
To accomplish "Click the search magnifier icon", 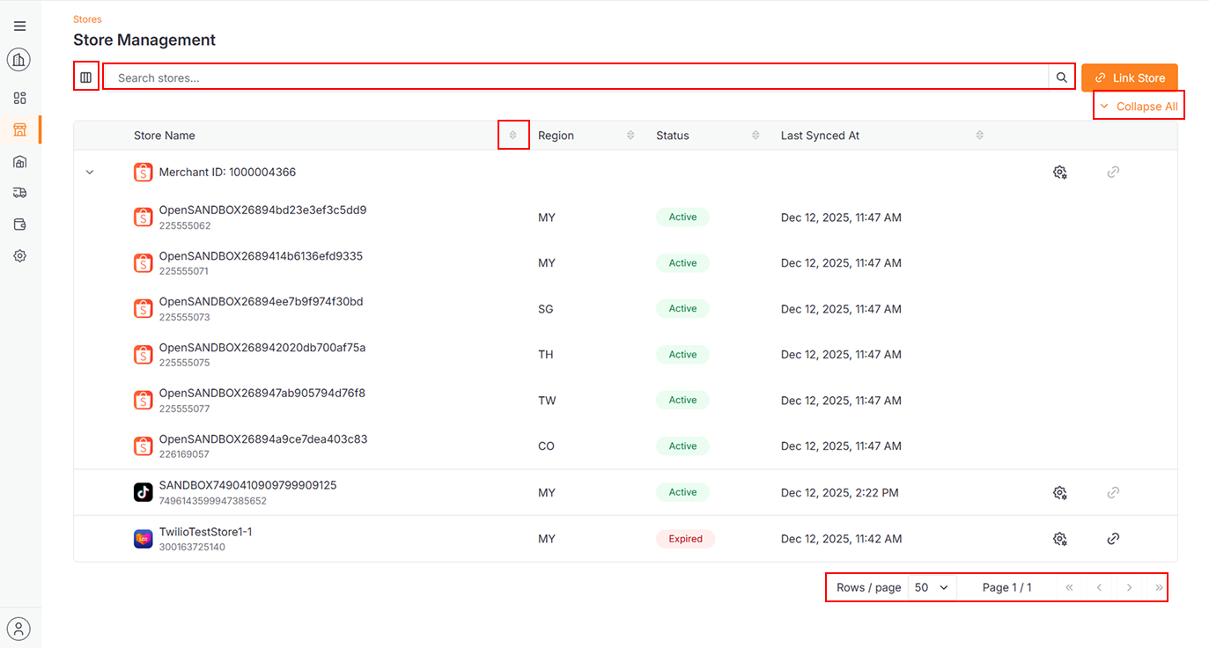I will pyautogui.click(x=1062, y=77).
